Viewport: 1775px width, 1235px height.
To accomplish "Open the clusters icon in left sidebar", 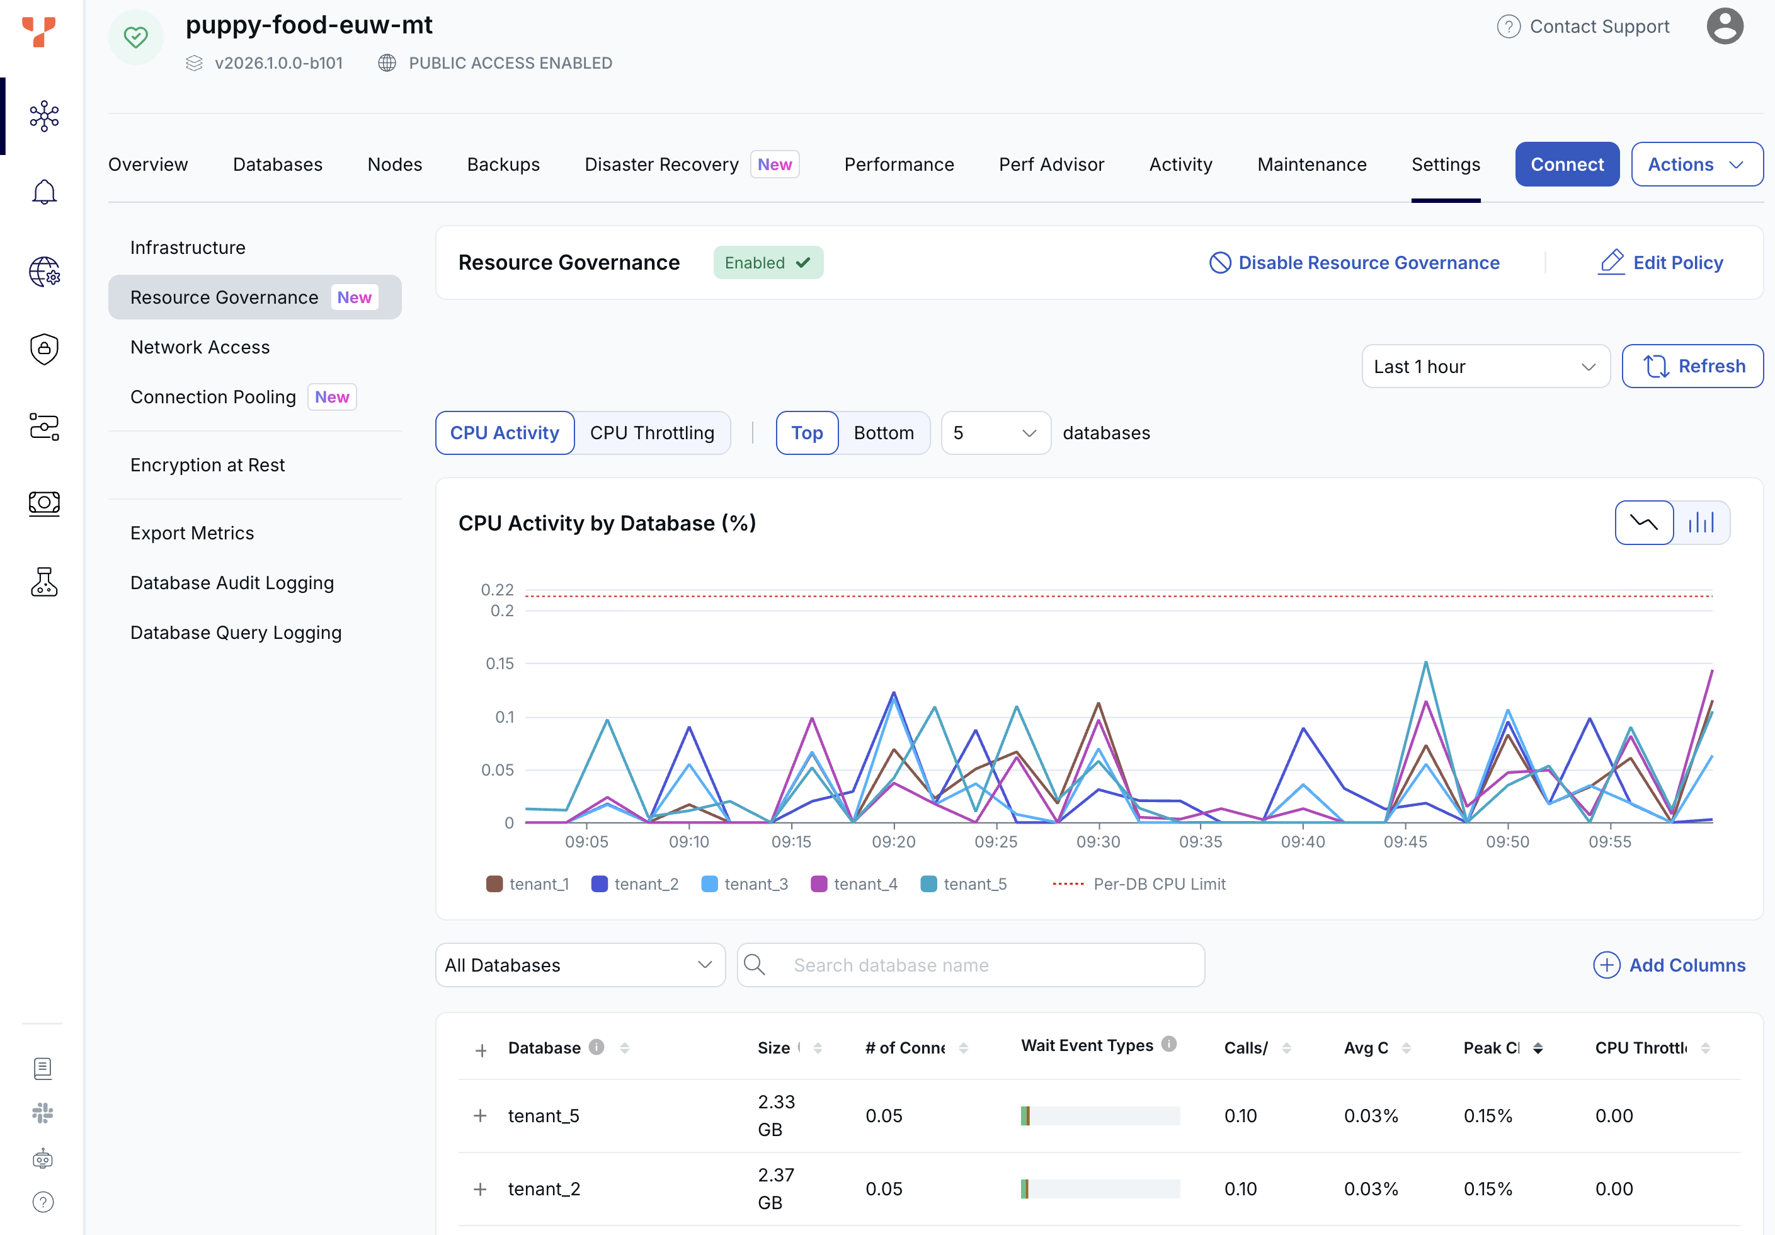I will 44,116.
